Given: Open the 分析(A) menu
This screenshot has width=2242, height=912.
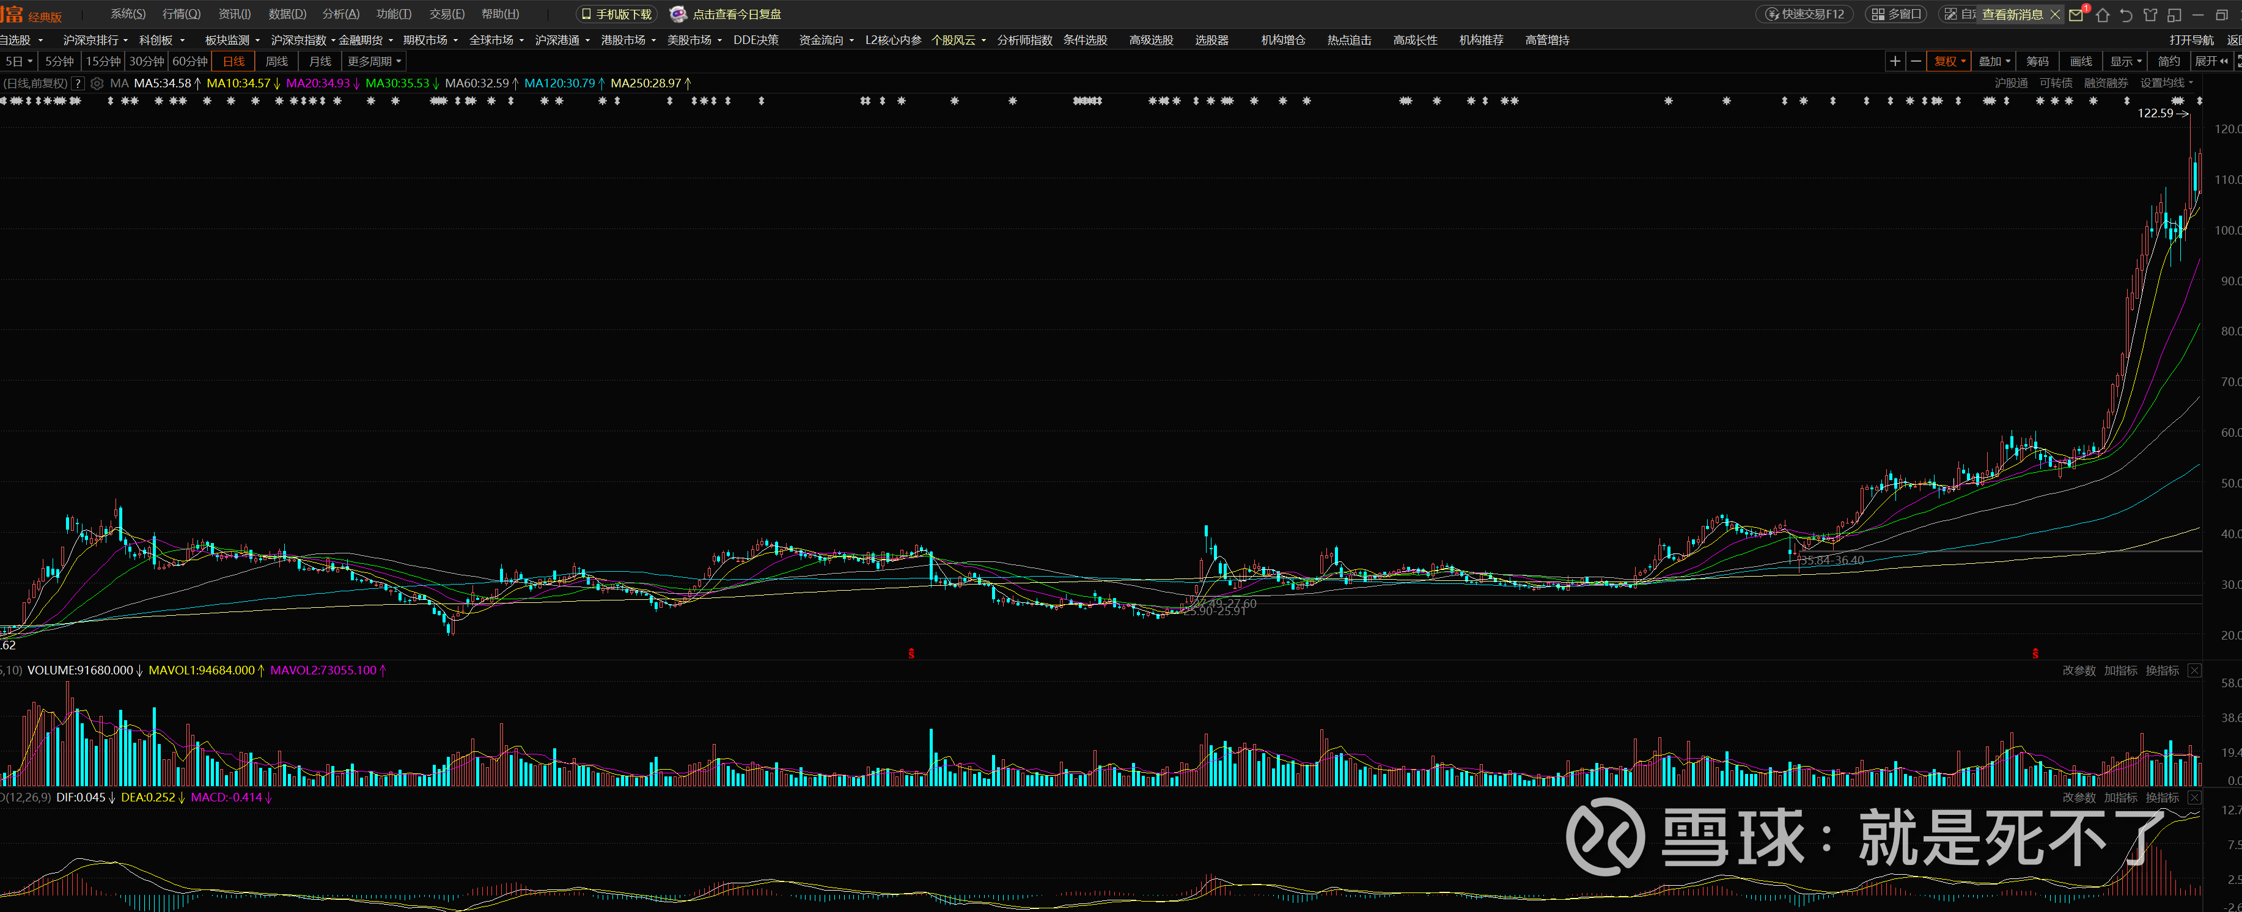Looking at the screenshot, I should coord(340,14).
